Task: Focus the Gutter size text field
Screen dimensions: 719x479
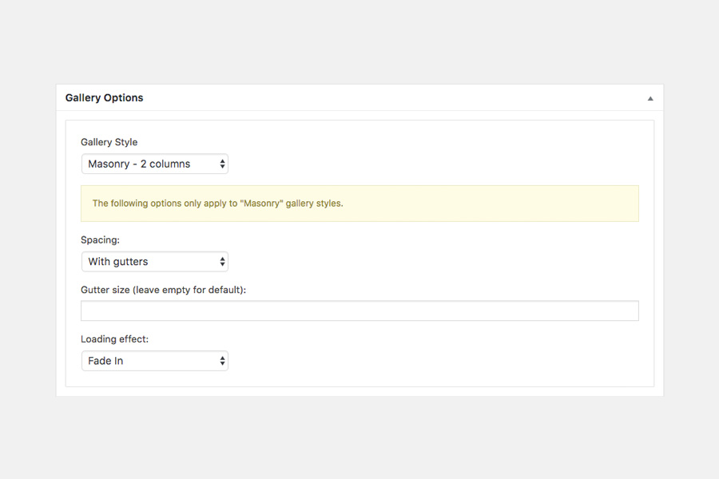Action: pos(359,311)
